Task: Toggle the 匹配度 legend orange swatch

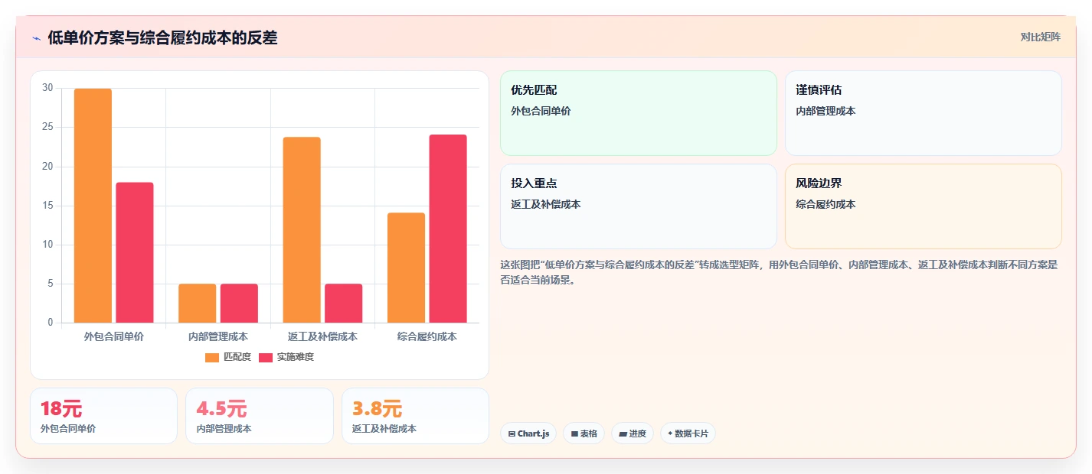Action: click(212, 357)
